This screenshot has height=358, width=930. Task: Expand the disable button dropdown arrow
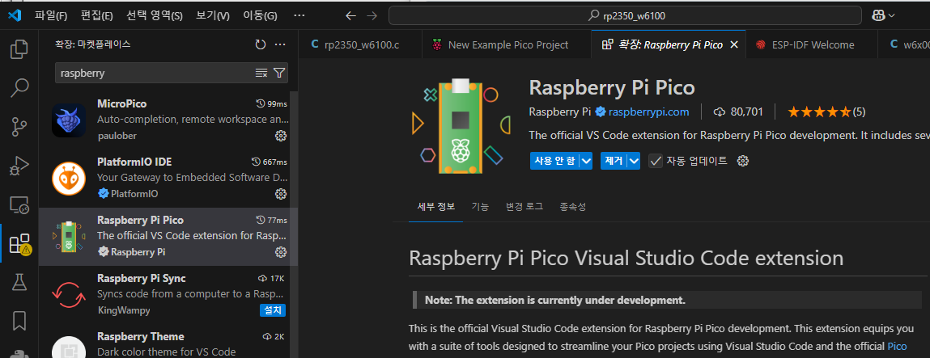[586, 161]
